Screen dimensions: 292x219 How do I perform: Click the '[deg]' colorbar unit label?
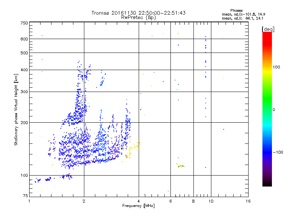[268, 29]
